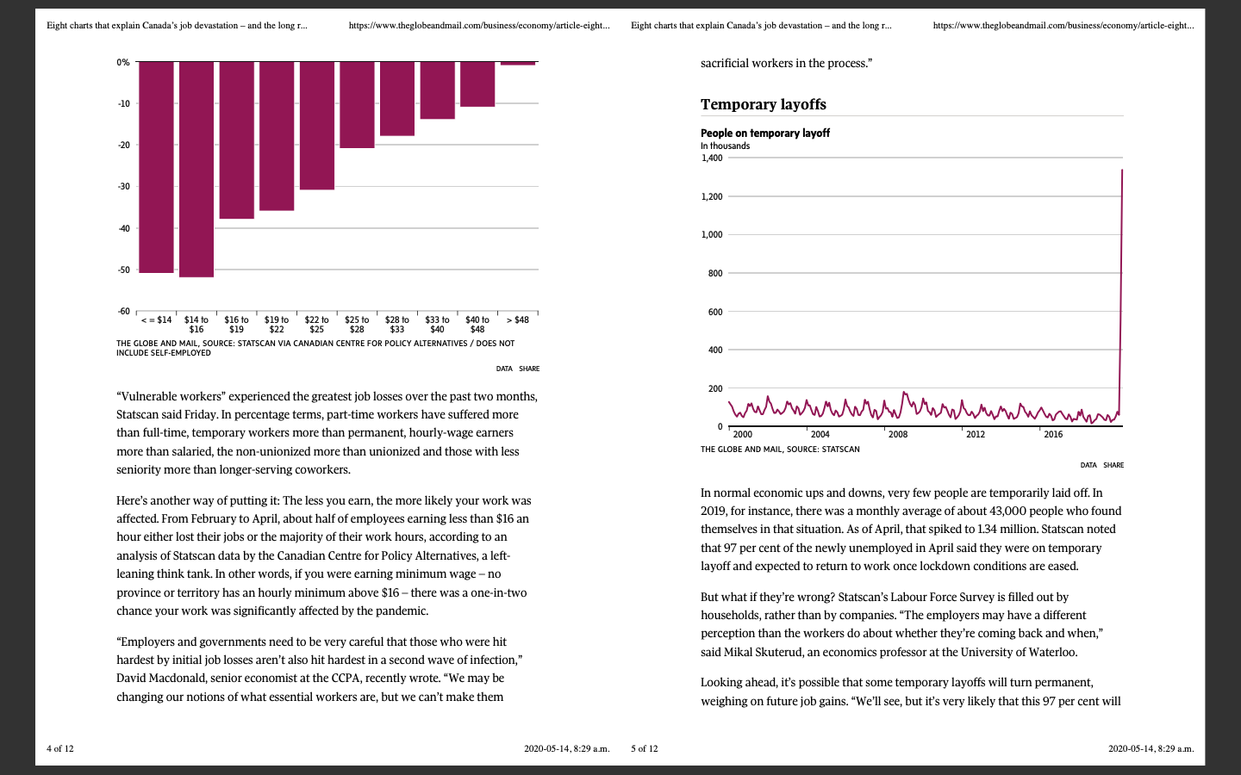Click 'THE GLOBE AND MAIL, SOURCE: STATSCAN' line chart credit
Viewport: 1241px width, 775px height.
point(780,449)
